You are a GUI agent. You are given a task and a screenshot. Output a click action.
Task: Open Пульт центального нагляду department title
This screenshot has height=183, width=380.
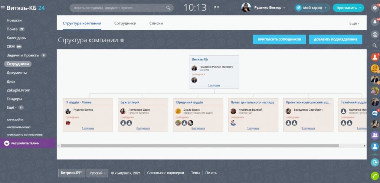click(252, 102)
